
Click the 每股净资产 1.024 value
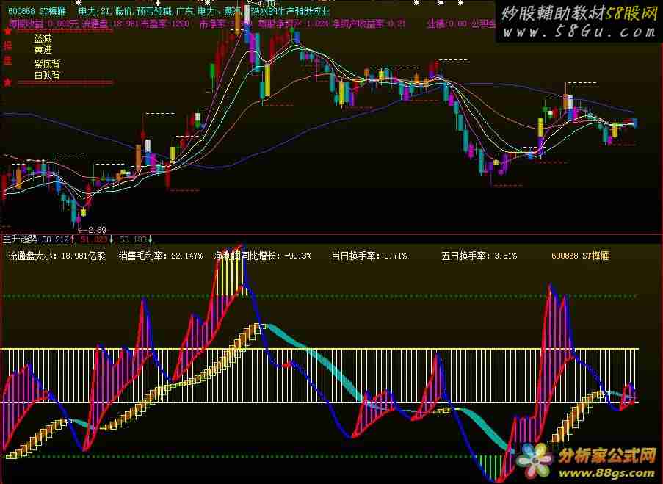[293, 24]
